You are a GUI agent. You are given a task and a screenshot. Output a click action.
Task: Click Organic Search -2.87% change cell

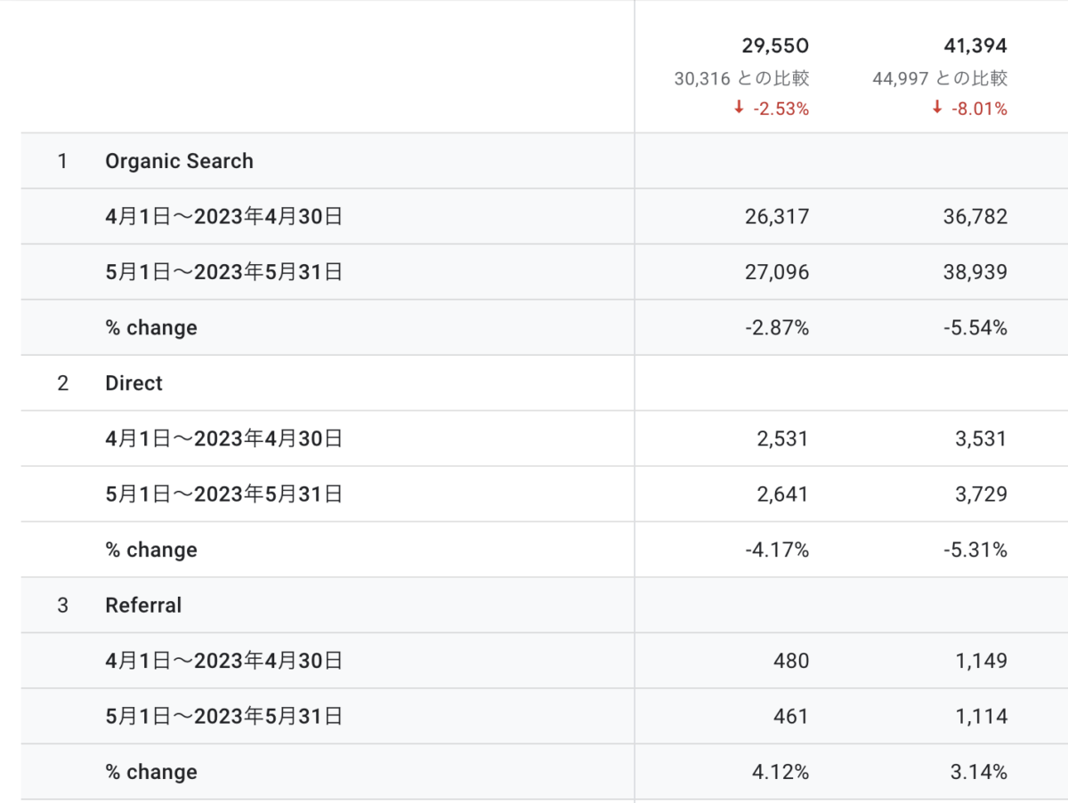777,328
